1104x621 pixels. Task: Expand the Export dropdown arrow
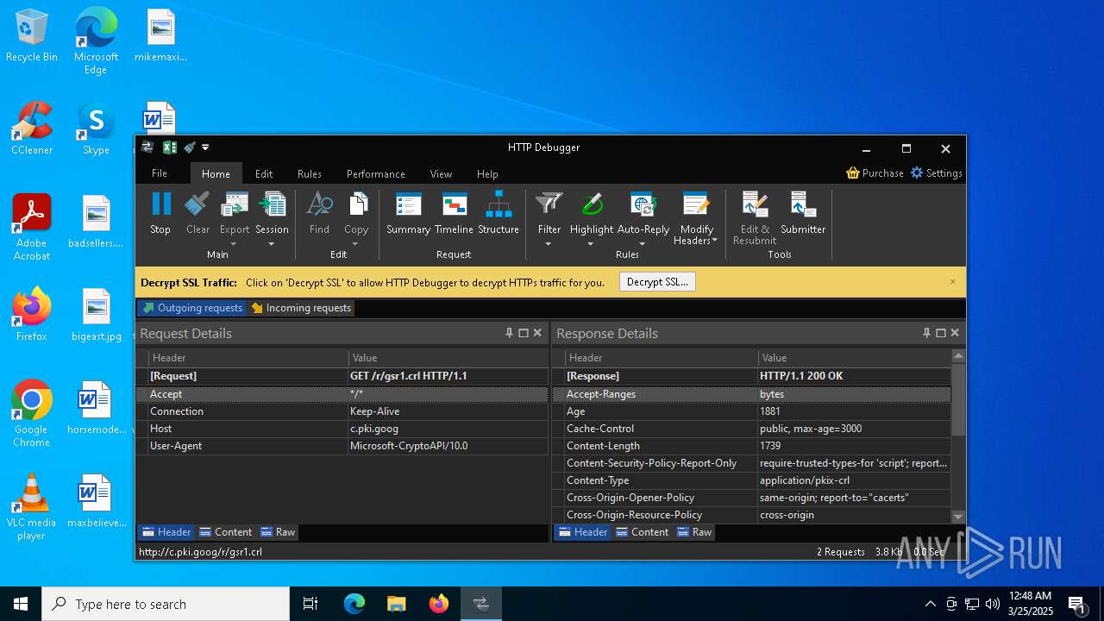[233, 244]
